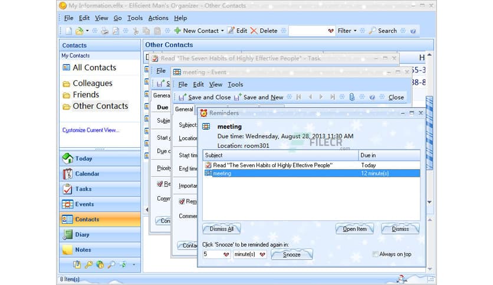Enable the Always on top checkbox
493x285 pixels.
pos(376,254)
